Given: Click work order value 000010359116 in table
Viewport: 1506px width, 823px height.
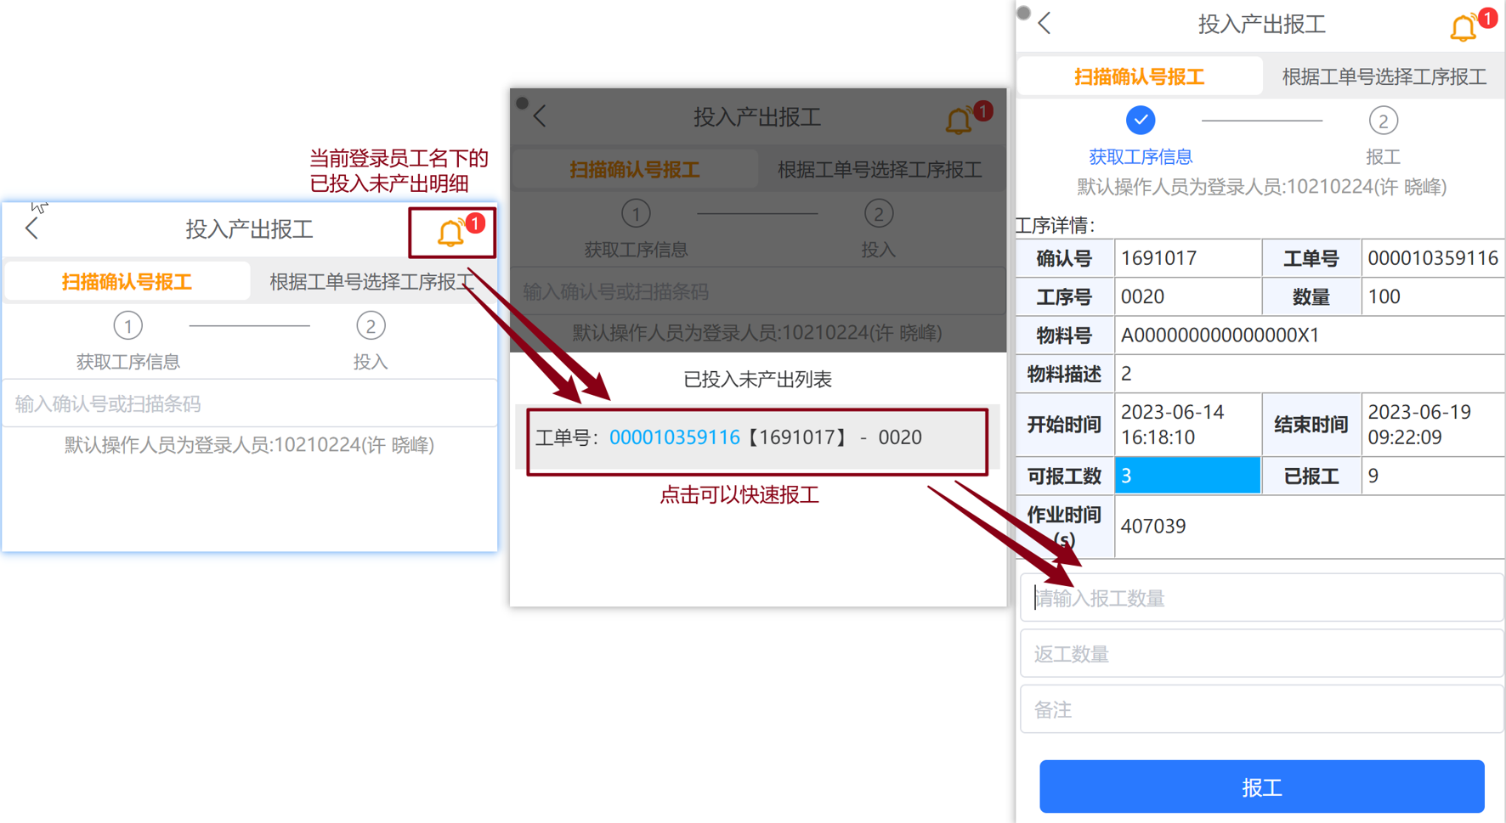Looking at the screenshot, I should 1433,258.
